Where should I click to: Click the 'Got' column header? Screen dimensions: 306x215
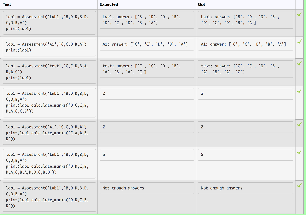click(x=201, y=4)
